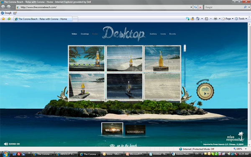Click the page vertical scrollbar
Image resolution: width=251 pixels, height=157 pixels.
tap(249, 83)
